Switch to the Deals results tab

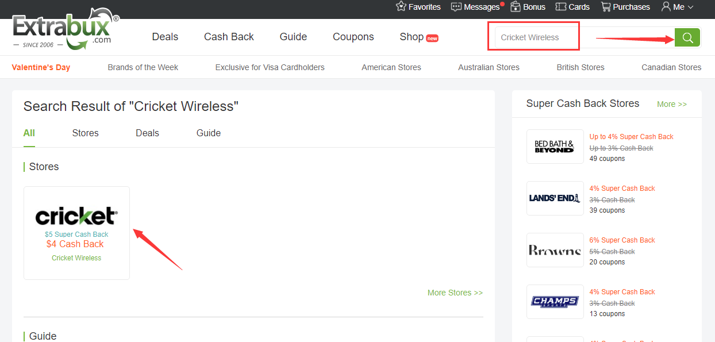click(x=147, y=133)
